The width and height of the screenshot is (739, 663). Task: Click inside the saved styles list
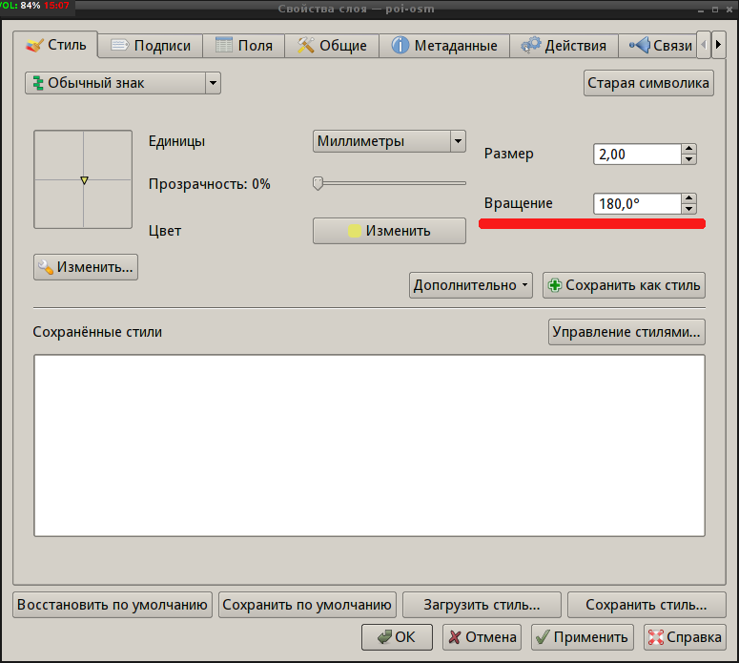point(370,445)
